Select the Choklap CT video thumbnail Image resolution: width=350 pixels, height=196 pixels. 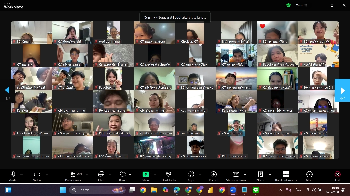[195, 33]
